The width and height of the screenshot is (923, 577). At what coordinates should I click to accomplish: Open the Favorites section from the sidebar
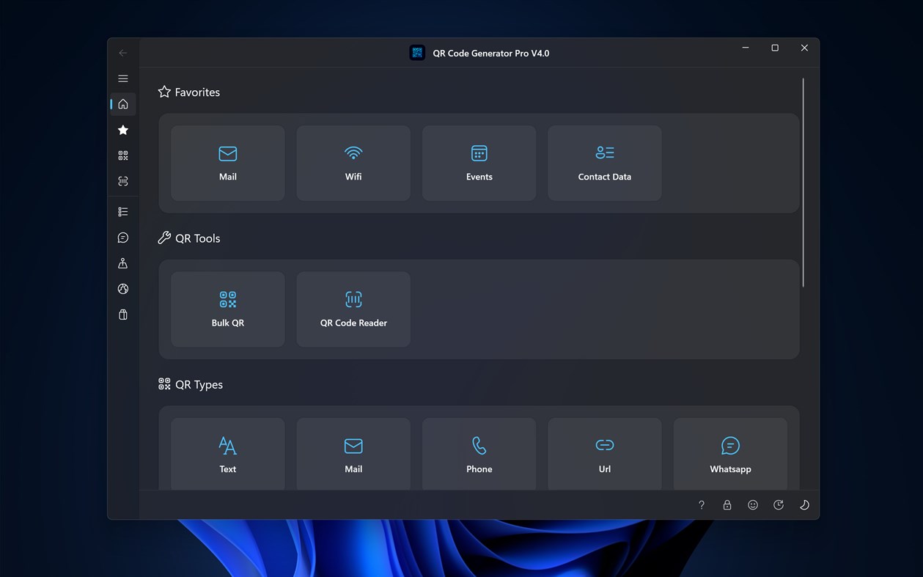coord(122,130)
